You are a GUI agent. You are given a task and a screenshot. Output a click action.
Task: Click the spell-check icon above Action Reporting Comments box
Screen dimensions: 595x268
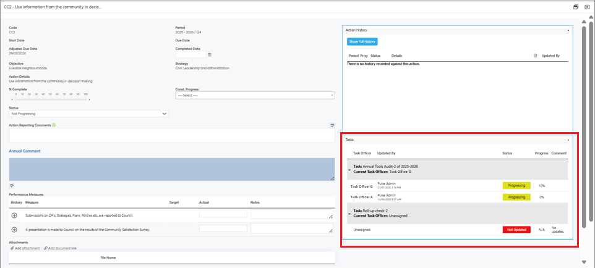[x=332, y=125]
